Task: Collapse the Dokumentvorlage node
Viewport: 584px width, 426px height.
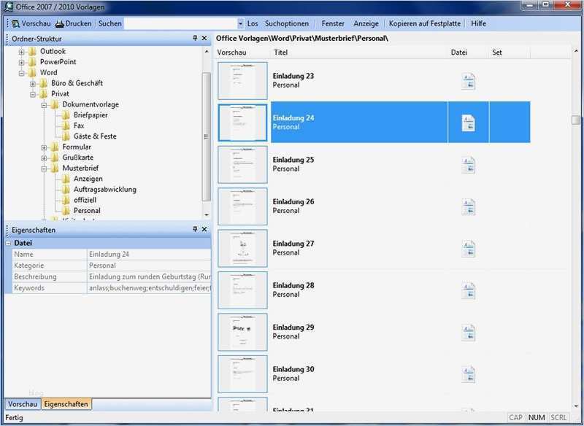Action: coord(44,105)
